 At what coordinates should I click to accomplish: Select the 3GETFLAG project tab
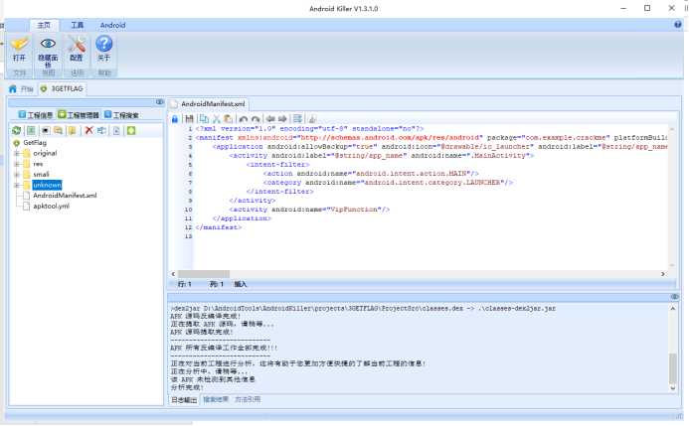[62, 89]
